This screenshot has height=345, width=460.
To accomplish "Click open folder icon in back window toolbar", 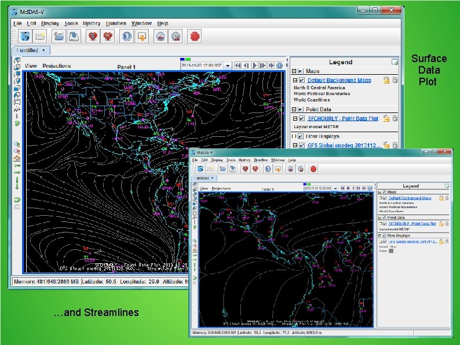I will (x=59, y=37).
